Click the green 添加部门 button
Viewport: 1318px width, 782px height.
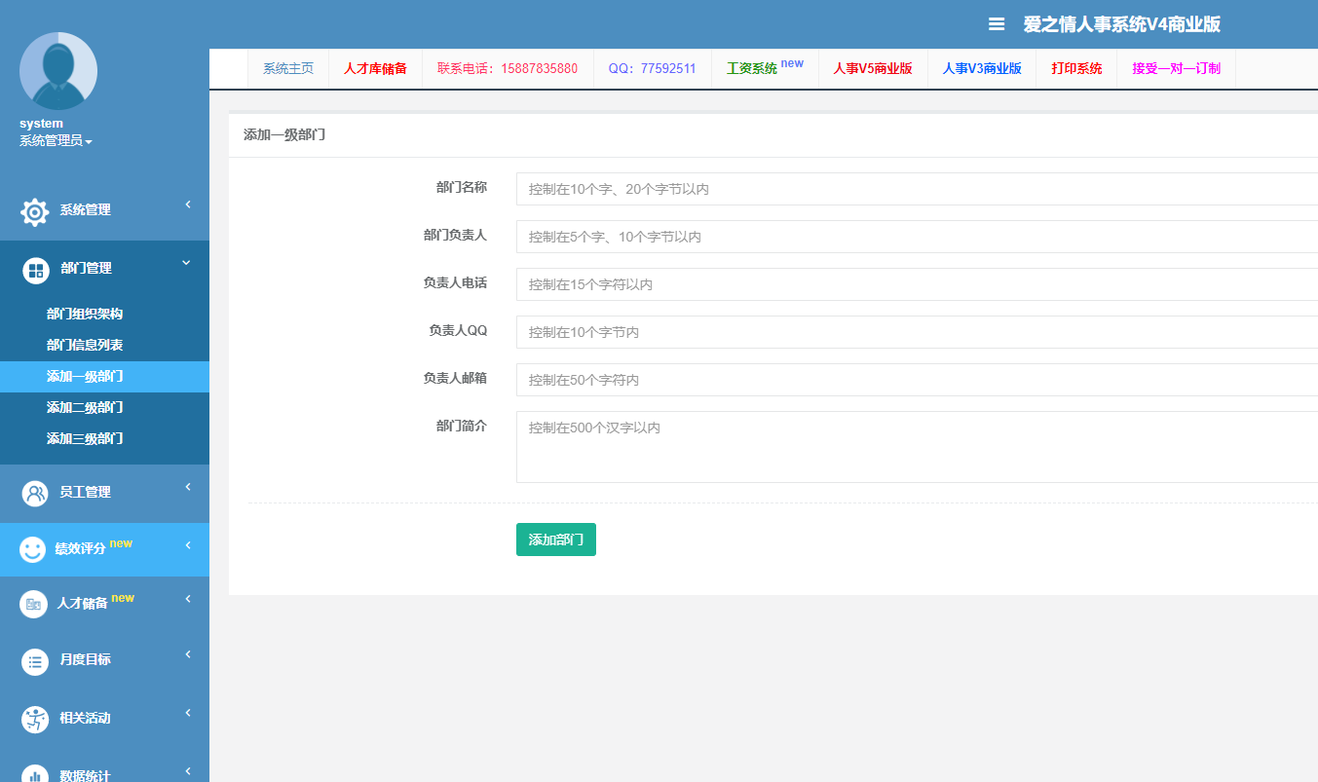point(555,540)
